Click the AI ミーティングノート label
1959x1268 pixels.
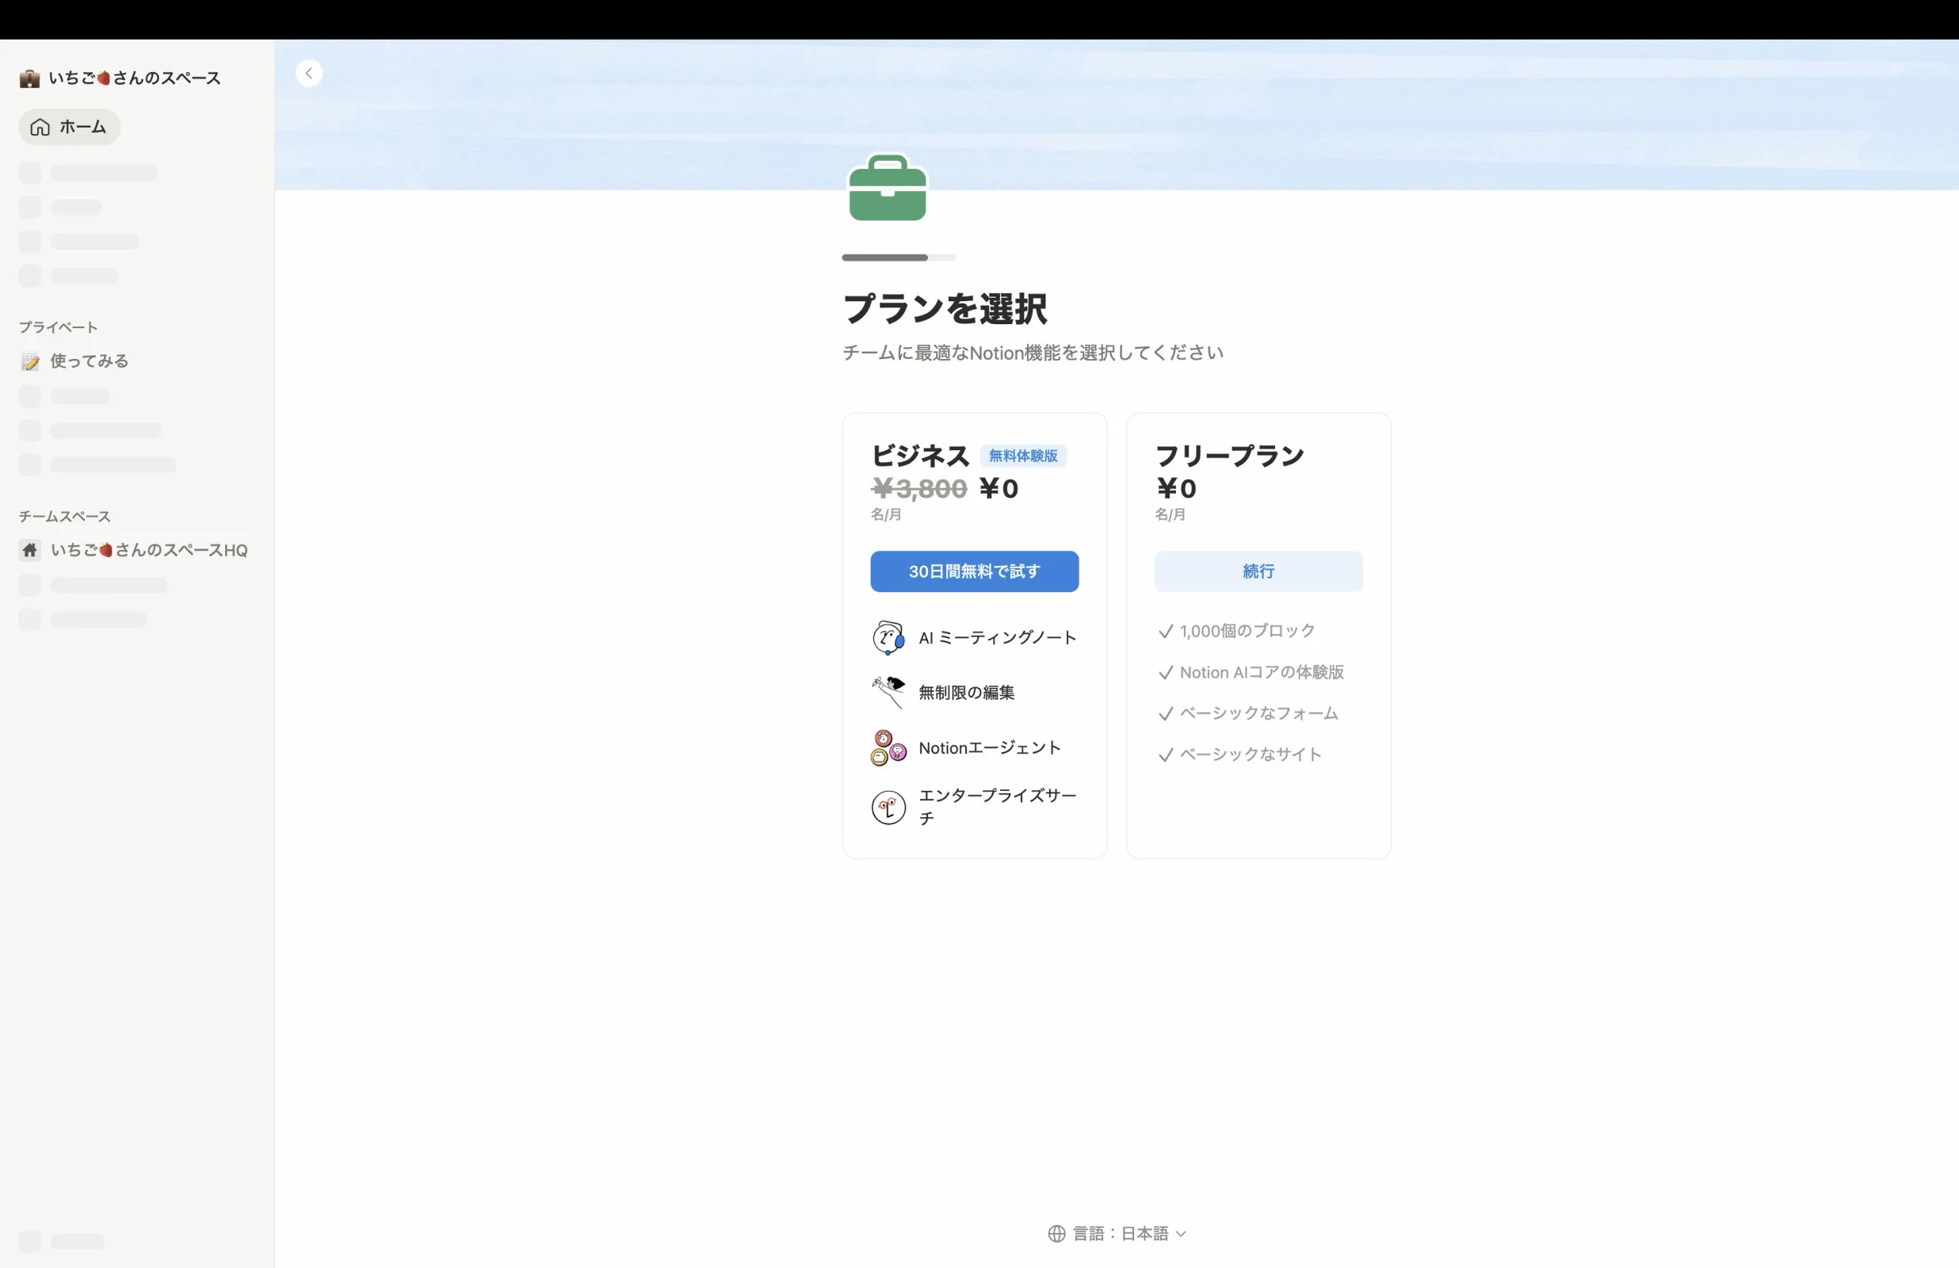(x=998, y=638)
